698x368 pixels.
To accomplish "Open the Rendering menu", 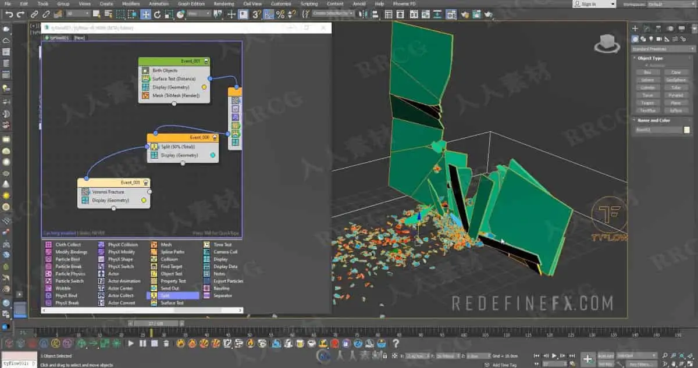I will coord(224,3).
